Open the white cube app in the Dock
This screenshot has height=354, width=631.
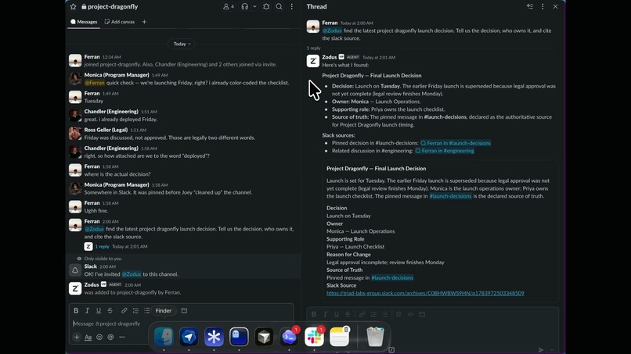pos(264,337)
